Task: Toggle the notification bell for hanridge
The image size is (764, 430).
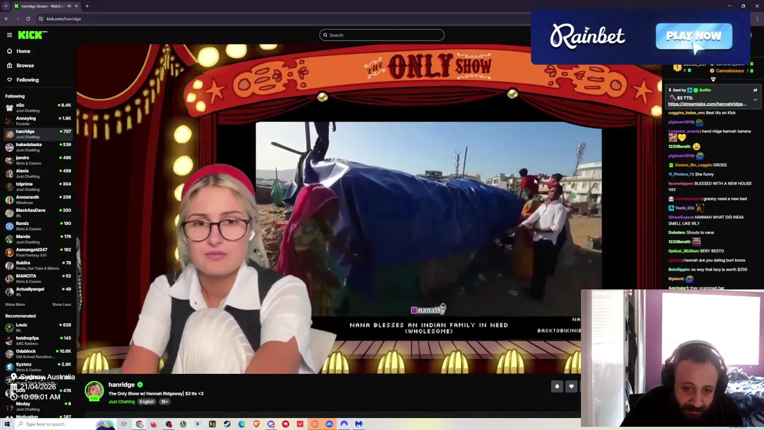Action: coord(557,387)
